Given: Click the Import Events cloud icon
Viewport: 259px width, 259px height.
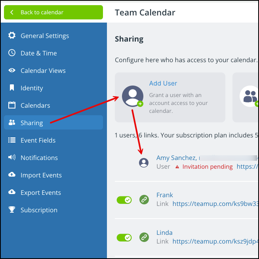Looking at the screenshot, I should pyautogui.click(x=12, y=175).
